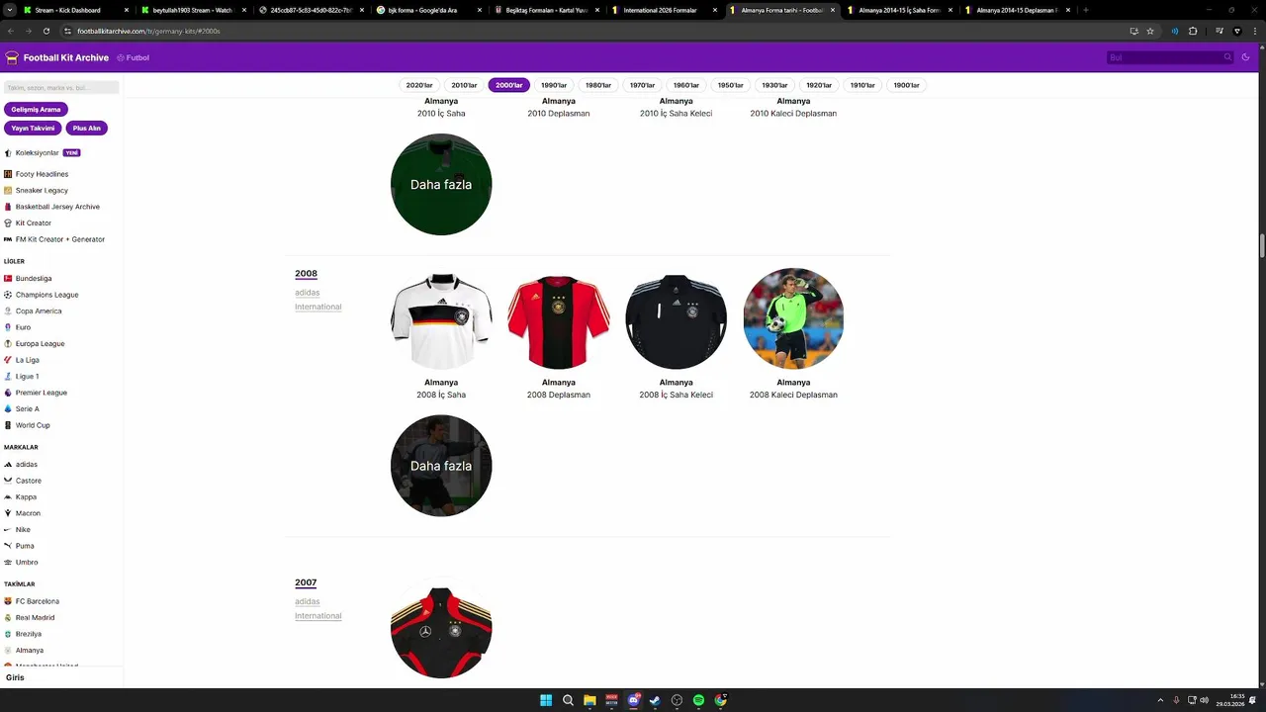Screen dimensions: 1266x712
Task: Open FM Kit Creator + Generator icon
Action: pos(8,239)
